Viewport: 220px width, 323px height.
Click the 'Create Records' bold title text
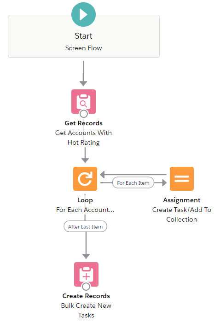[x=86, y=296]
